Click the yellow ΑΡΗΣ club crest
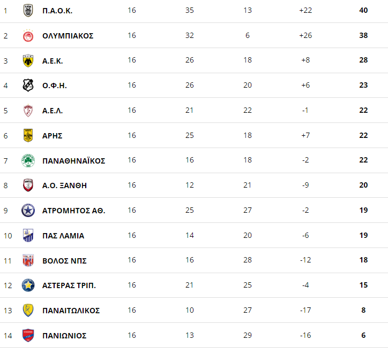 [x=28, y=135]
